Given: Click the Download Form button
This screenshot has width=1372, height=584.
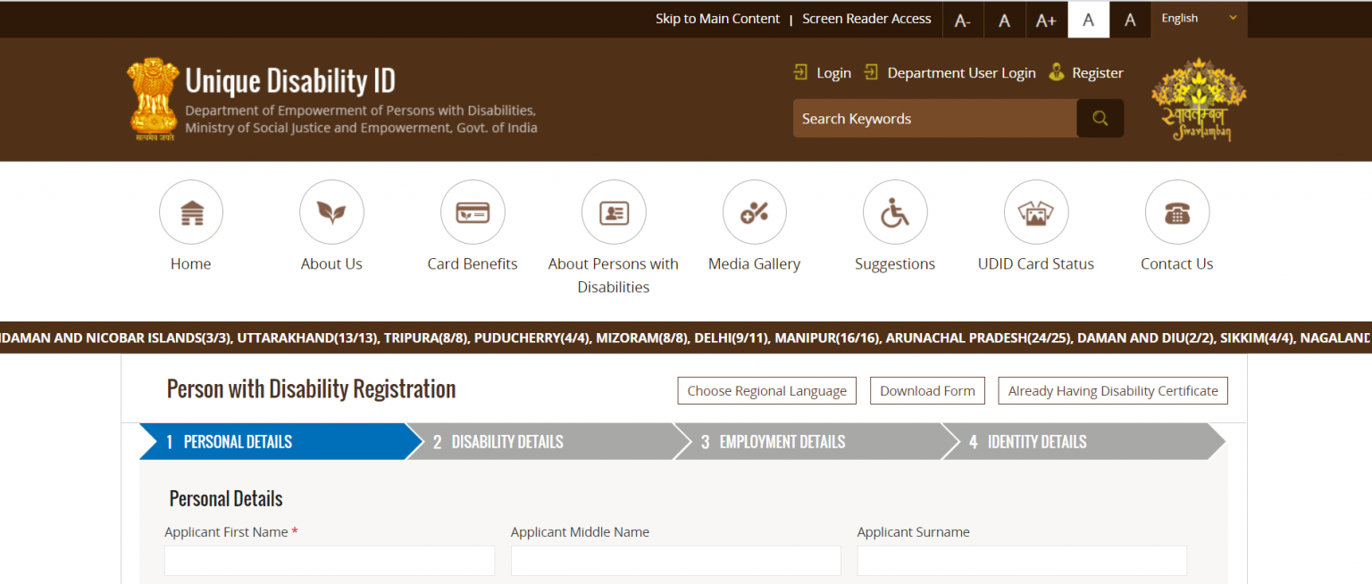Looking at the screenshot, I should tap(927, 391).
